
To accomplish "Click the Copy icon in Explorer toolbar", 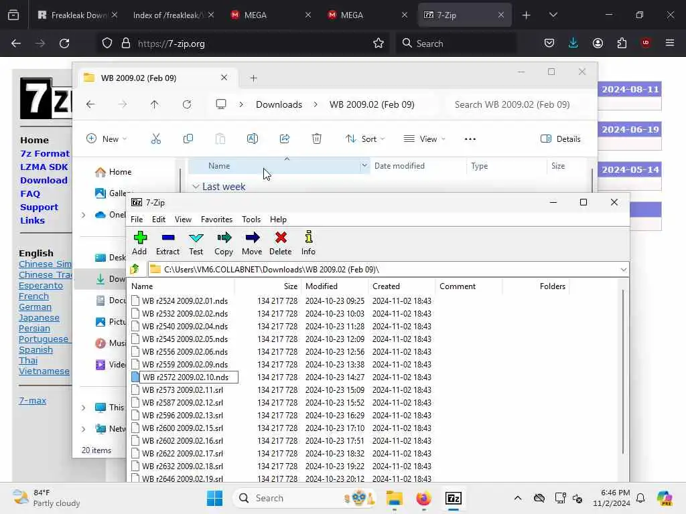I will click(188, 139).
